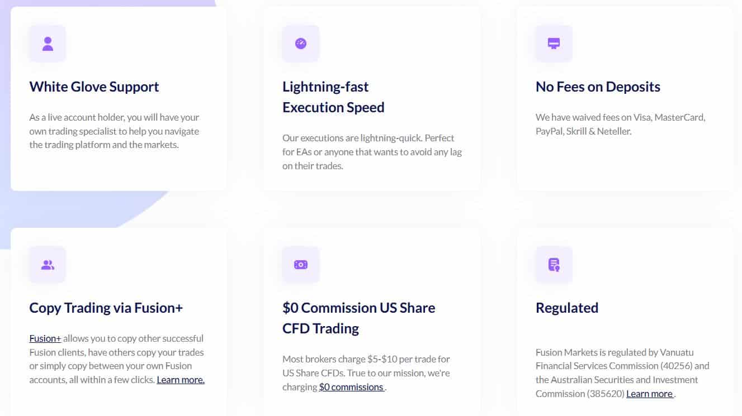Screen dimensions: 742x416
Task: Click the No Fees on Deposits heading
Action: coord(598,87)
